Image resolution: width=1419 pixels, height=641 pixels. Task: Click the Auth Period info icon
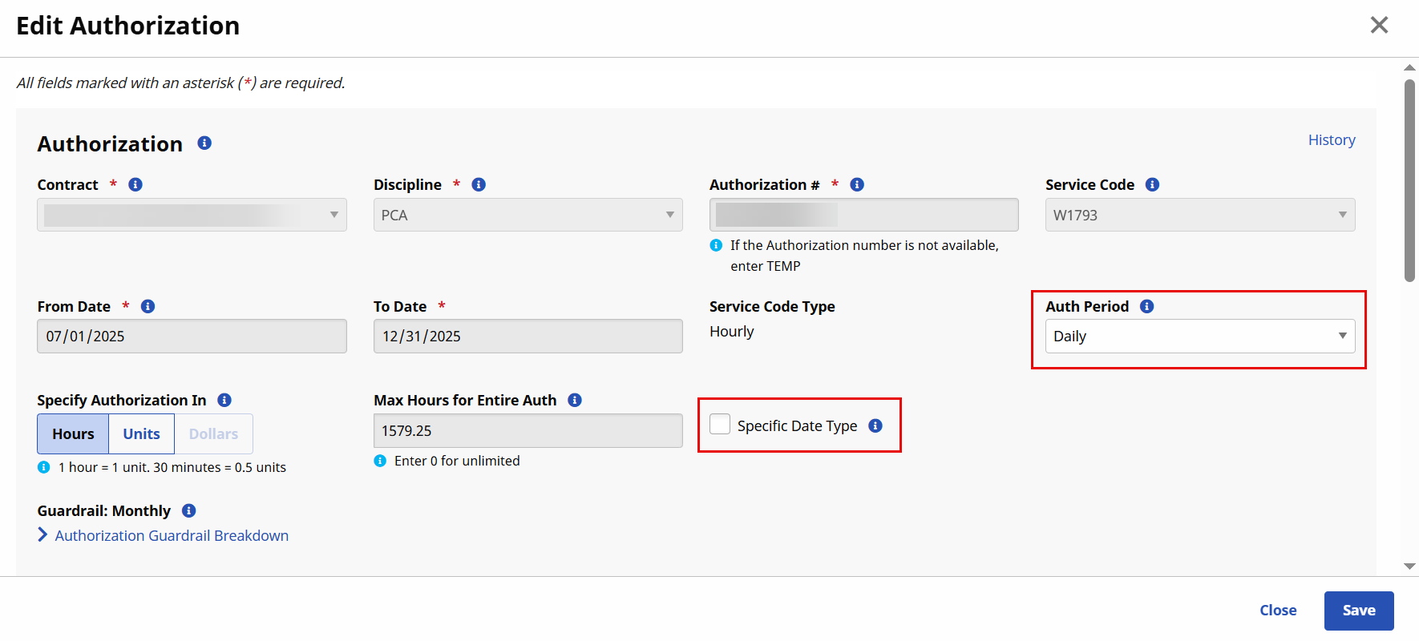click(x=1146, y=306)
